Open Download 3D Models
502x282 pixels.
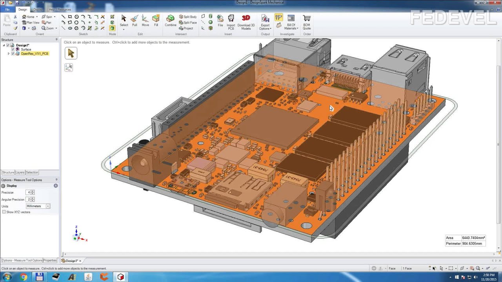coord(246,22)
